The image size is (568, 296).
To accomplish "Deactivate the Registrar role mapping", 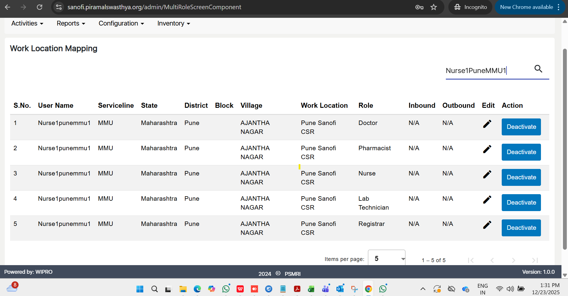I will coord(521,228).
